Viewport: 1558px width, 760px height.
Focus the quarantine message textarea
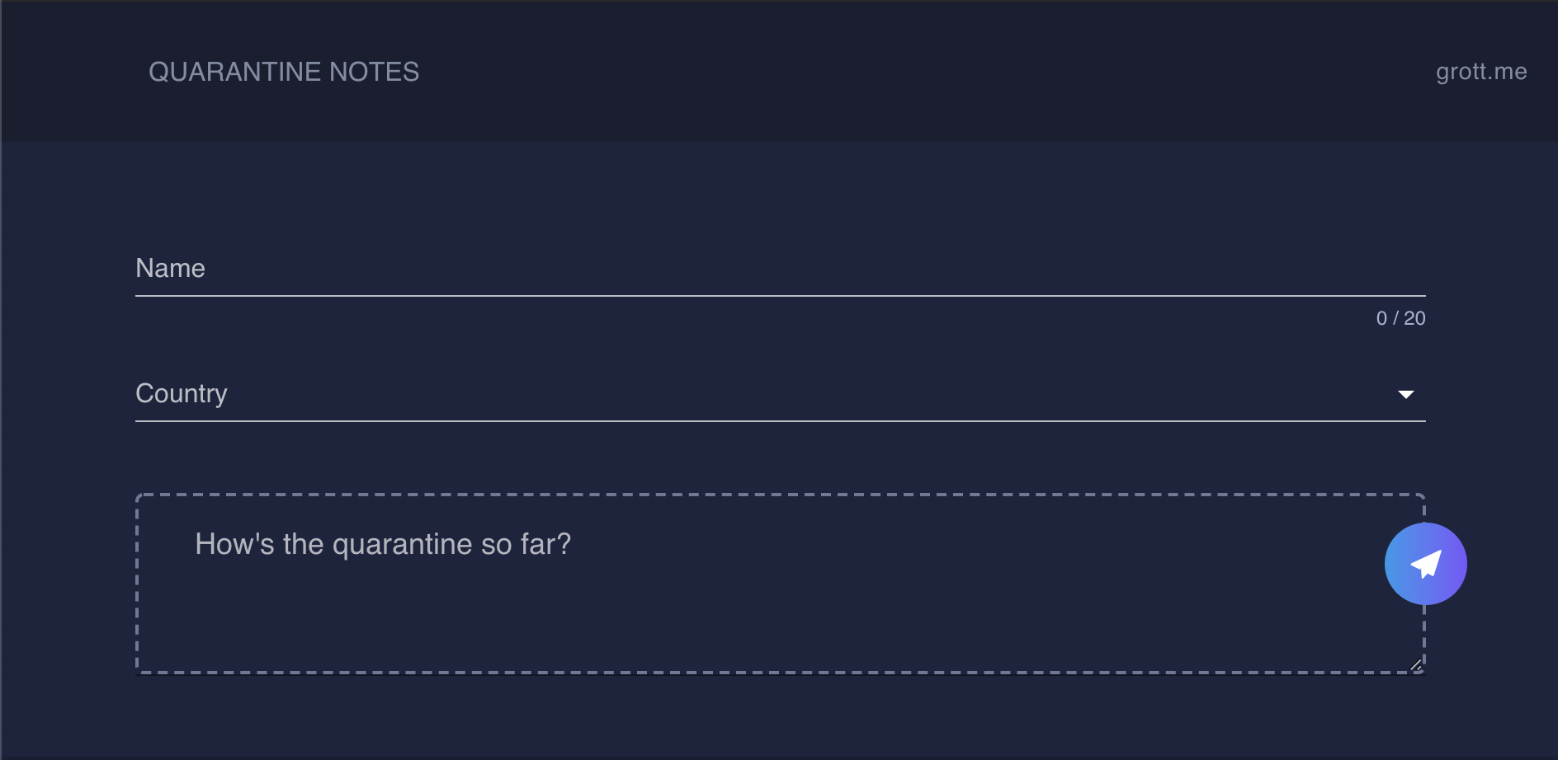780,584
